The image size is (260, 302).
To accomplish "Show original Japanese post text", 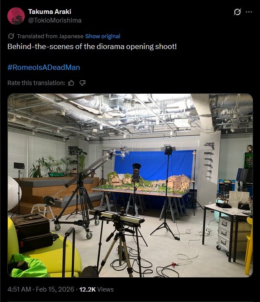I will coord(103,36).
